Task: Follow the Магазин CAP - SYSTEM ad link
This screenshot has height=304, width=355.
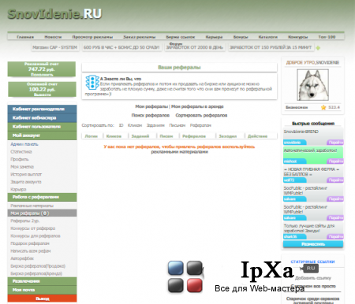Action: click(55, 47)
